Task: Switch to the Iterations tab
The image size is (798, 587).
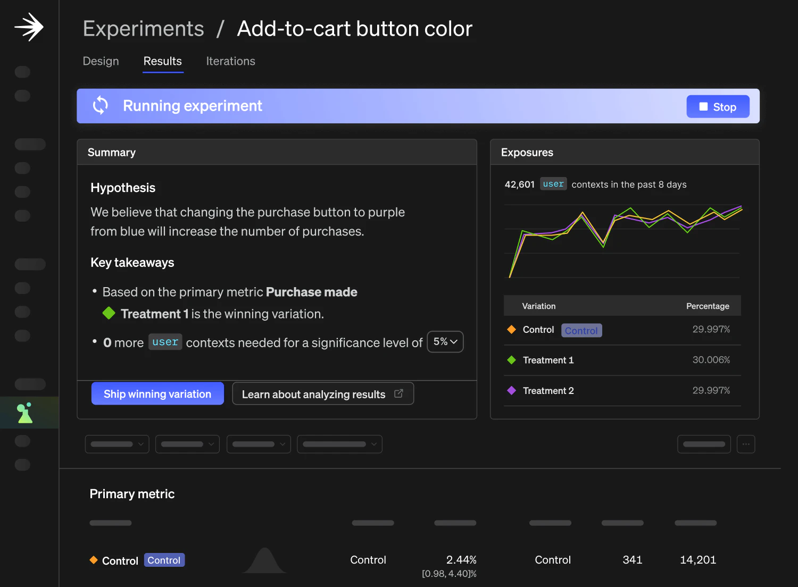Action: pyautogui.click(x=230, y=61)
